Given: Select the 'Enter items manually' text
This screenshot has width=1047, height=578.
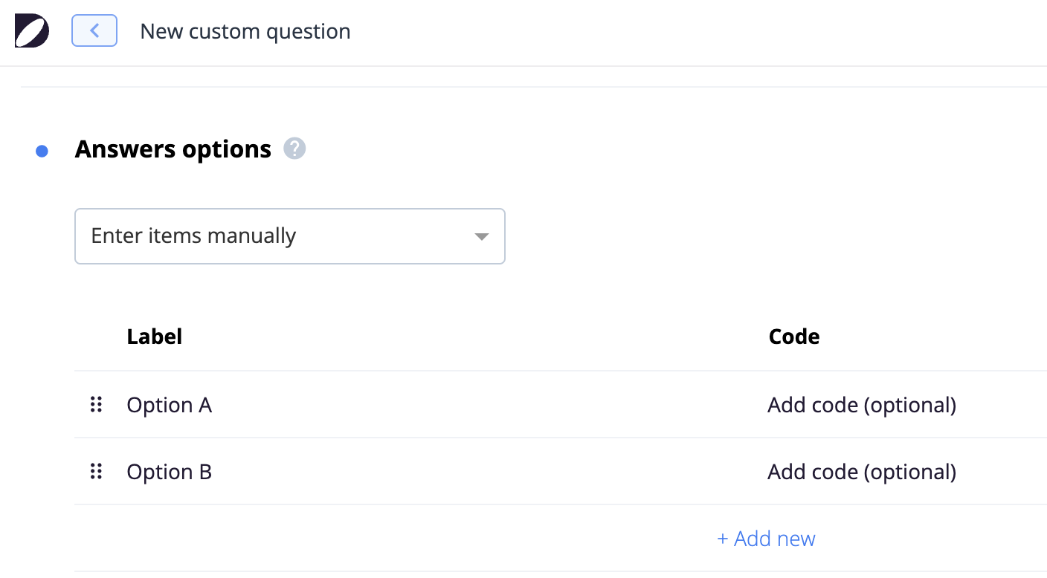Looking at the screenshot, I should click(193, 236).
